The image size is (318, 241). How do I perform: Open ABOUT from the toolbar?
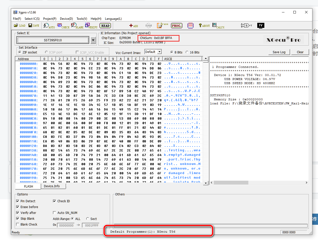click(x=204, y=26)
